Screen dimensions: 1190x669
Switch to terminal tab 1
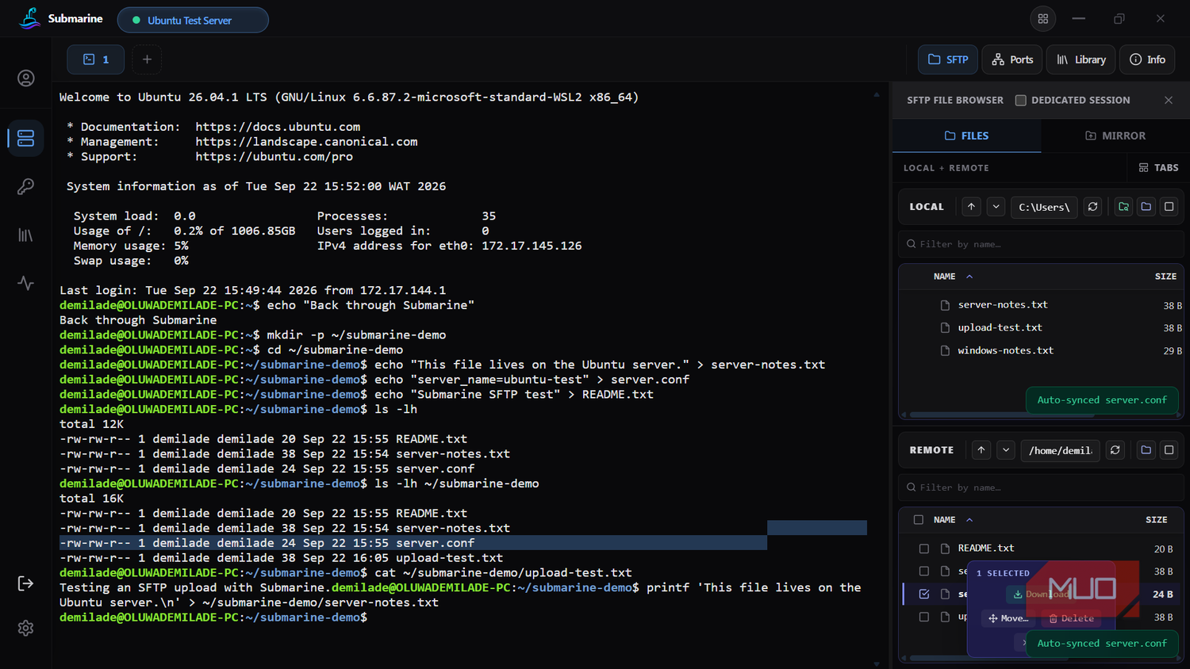pos(95,59)
